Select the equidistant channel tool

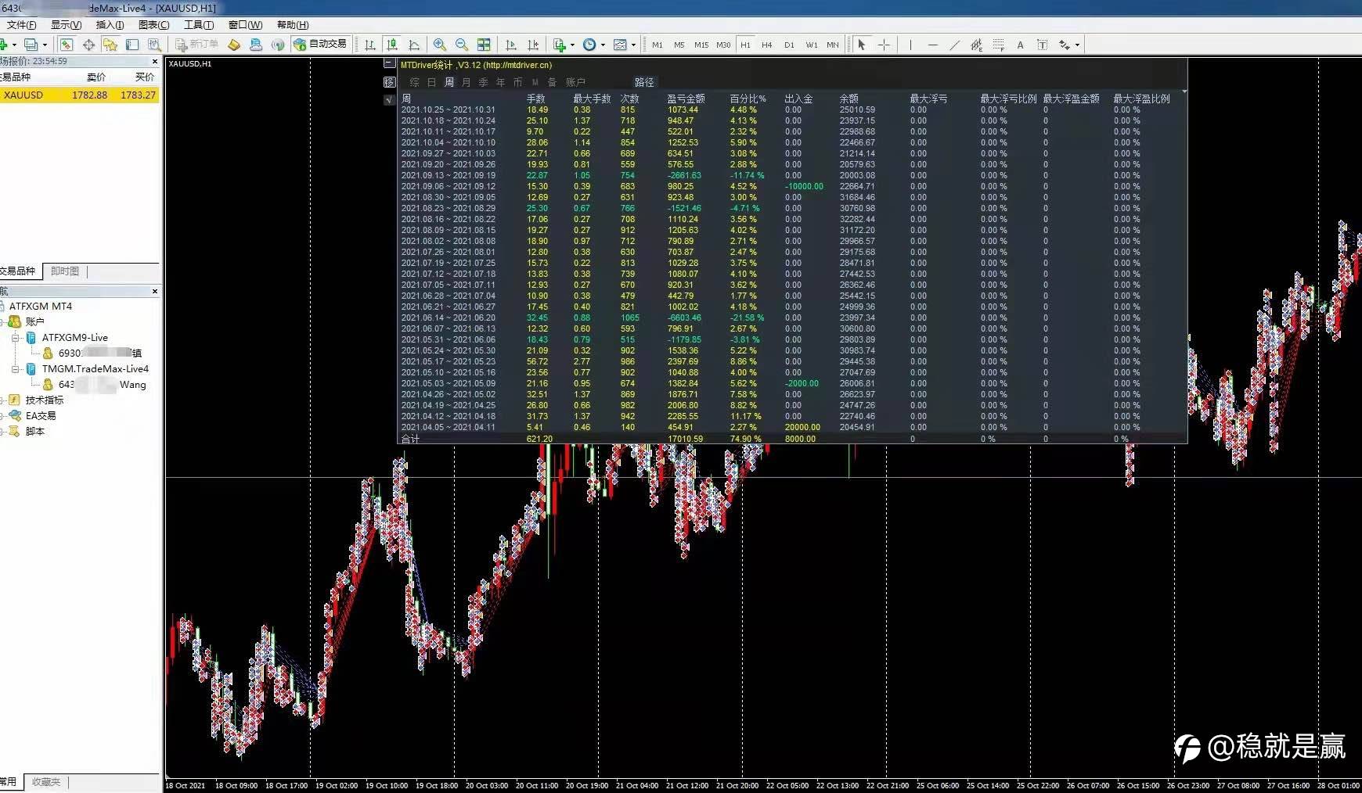976,45
